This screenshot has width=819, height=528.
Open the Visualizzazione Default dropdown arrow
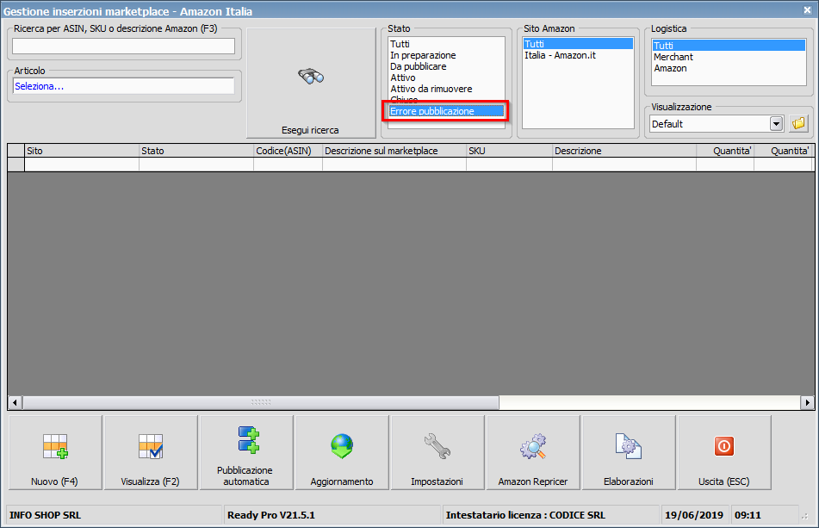click(x=776, y=124)
